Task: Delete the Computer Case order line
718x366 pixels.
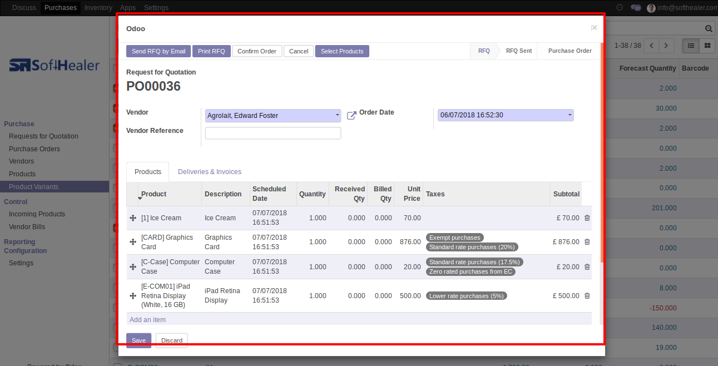Action: coord(587,266)
